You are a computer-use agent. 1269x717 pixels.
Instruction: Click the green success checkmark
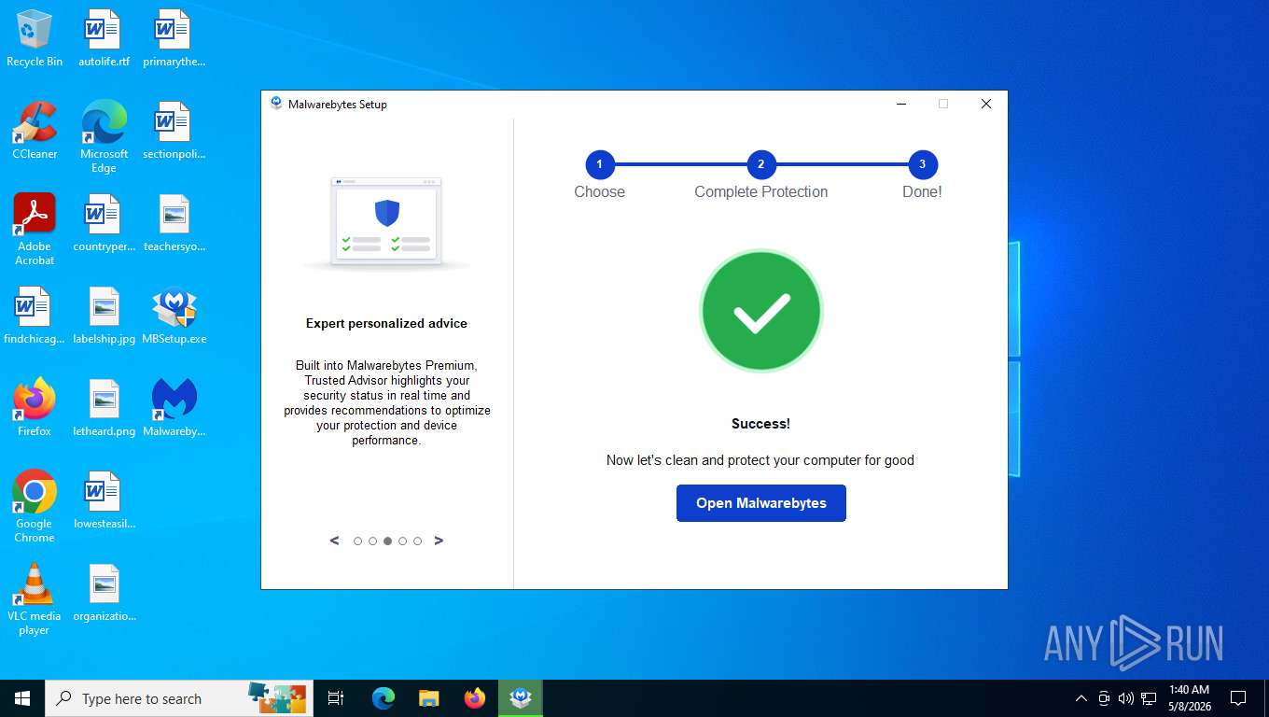(x=760, y=311)
